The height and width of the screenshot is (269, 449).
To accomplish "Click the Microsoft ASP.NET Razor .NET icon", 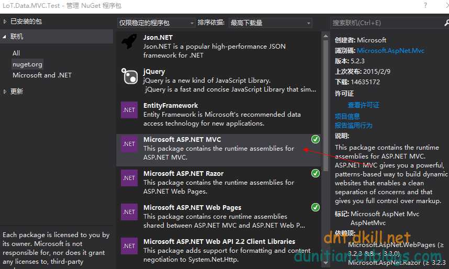I will click(129, 178).
